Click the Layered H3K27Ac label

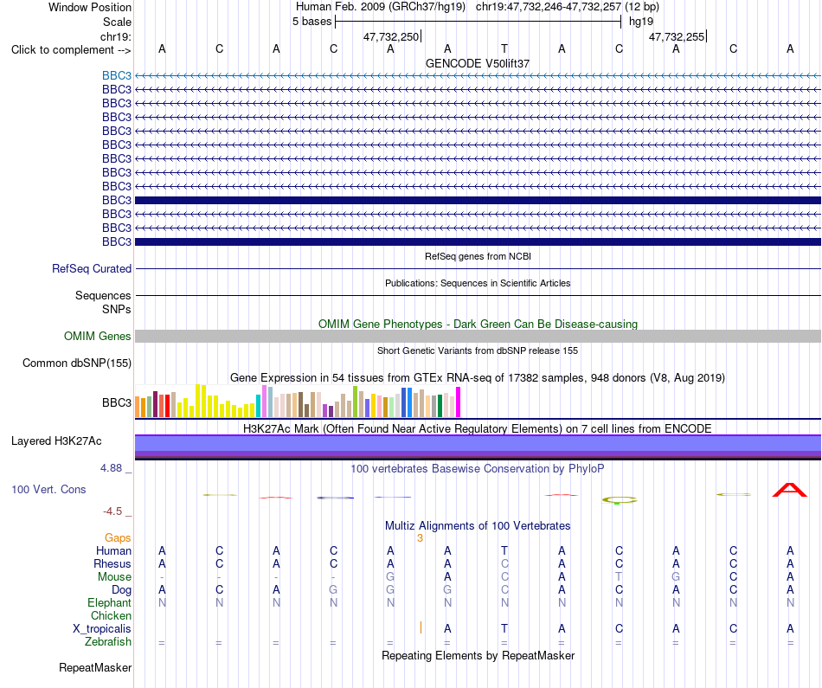point(56,441)
